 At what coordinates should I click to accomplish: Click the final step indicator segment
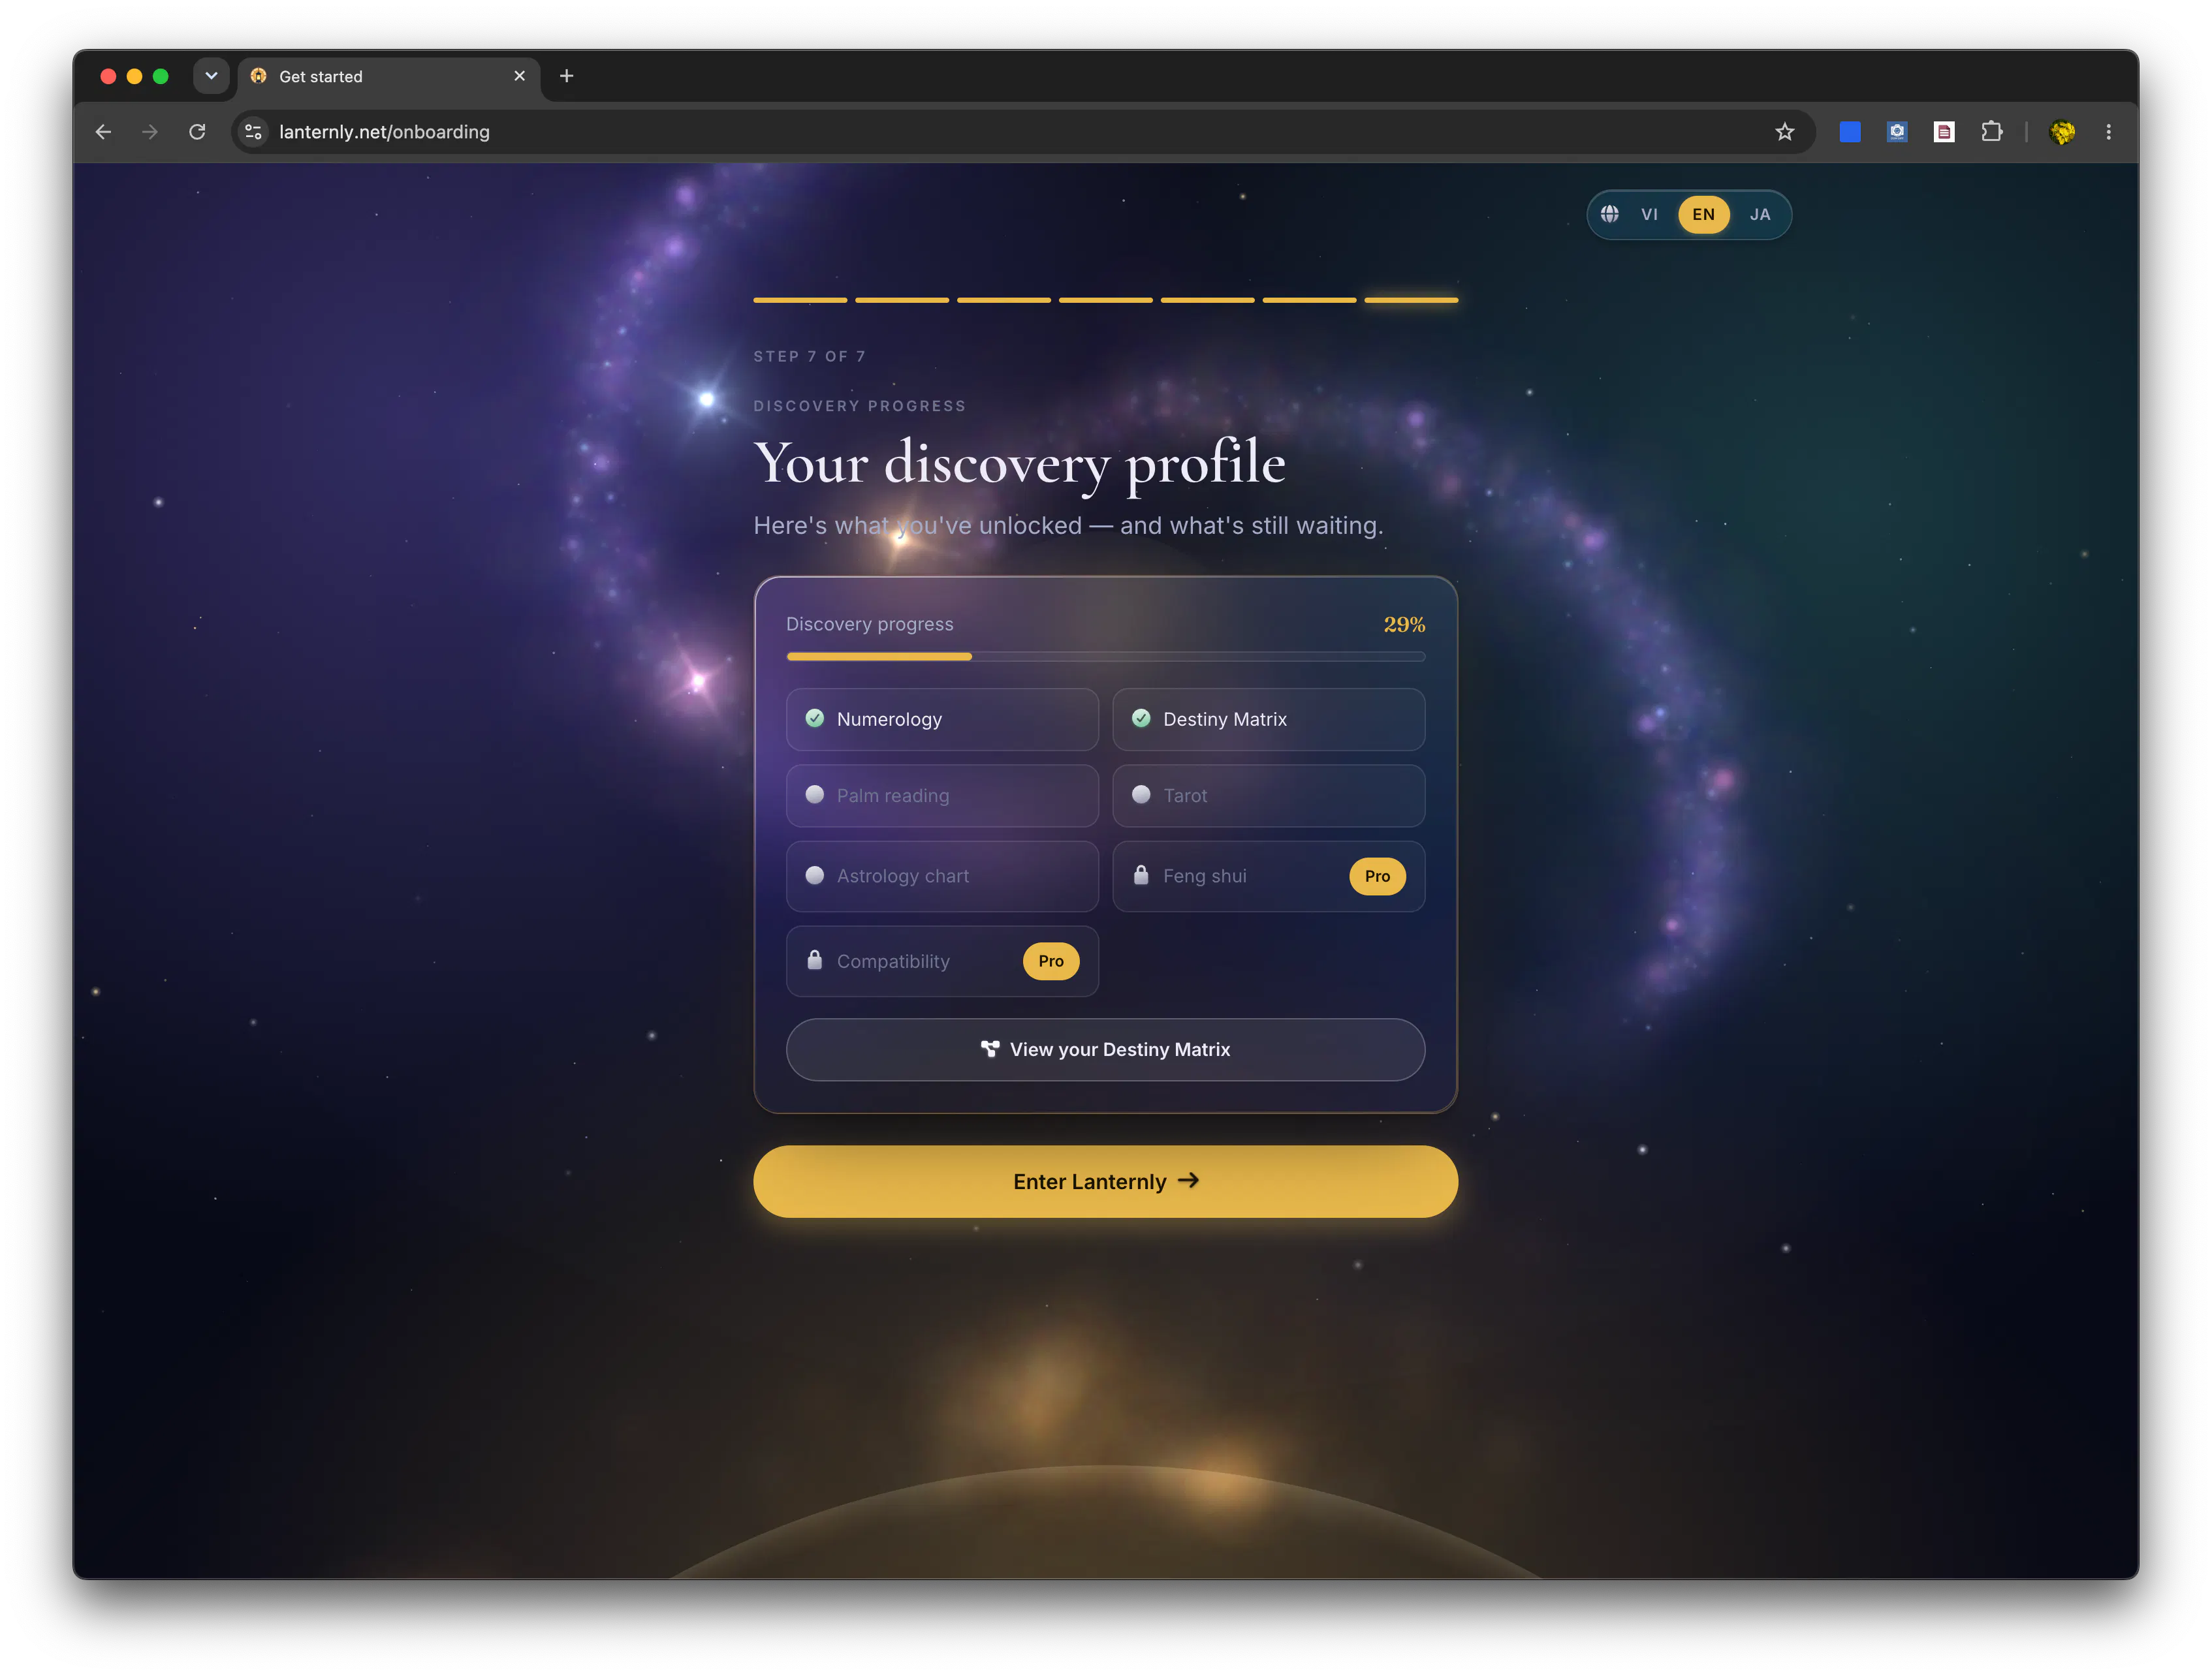pyautogui.click(x=1411, y=300)
